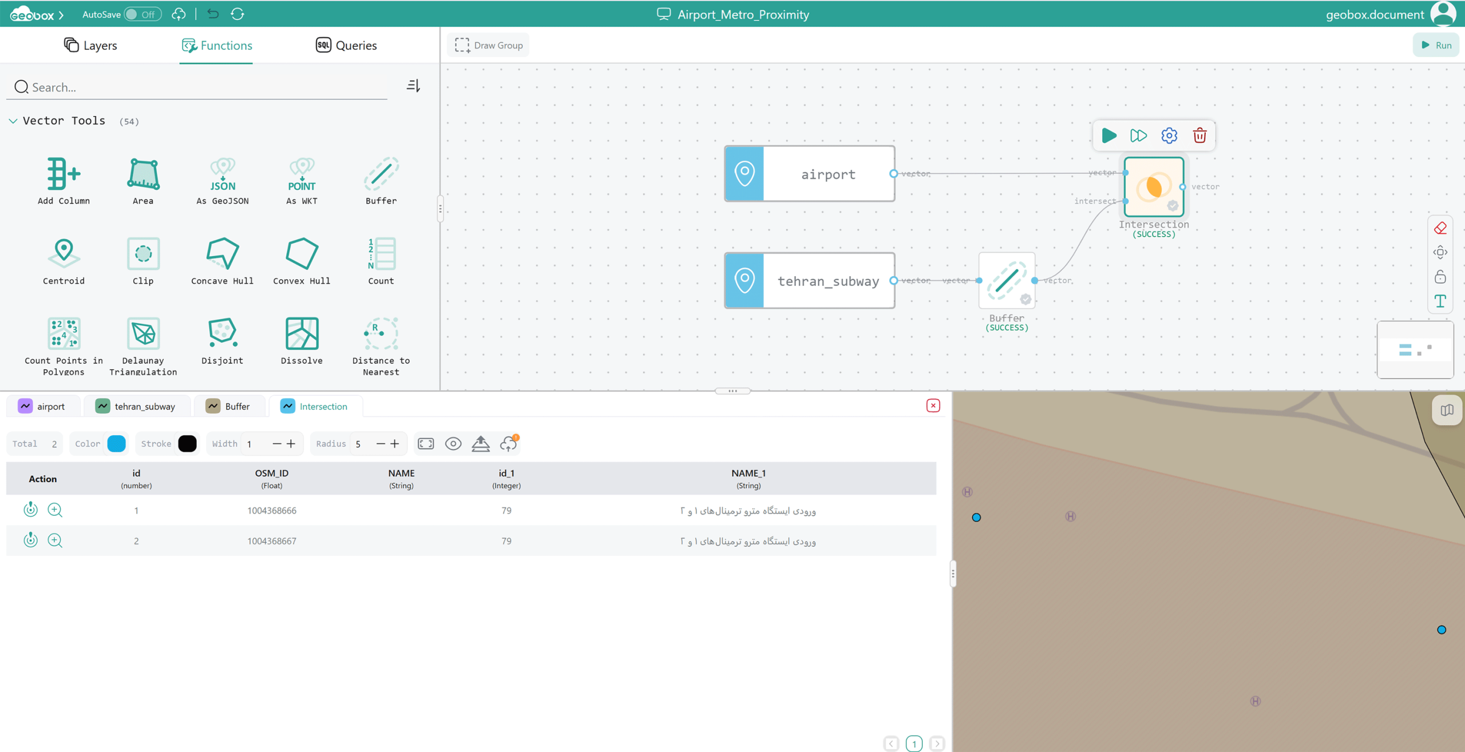Open the black Stroke color swatch
The height and width of the screenshot is (752, 1465).
(187, 444)
